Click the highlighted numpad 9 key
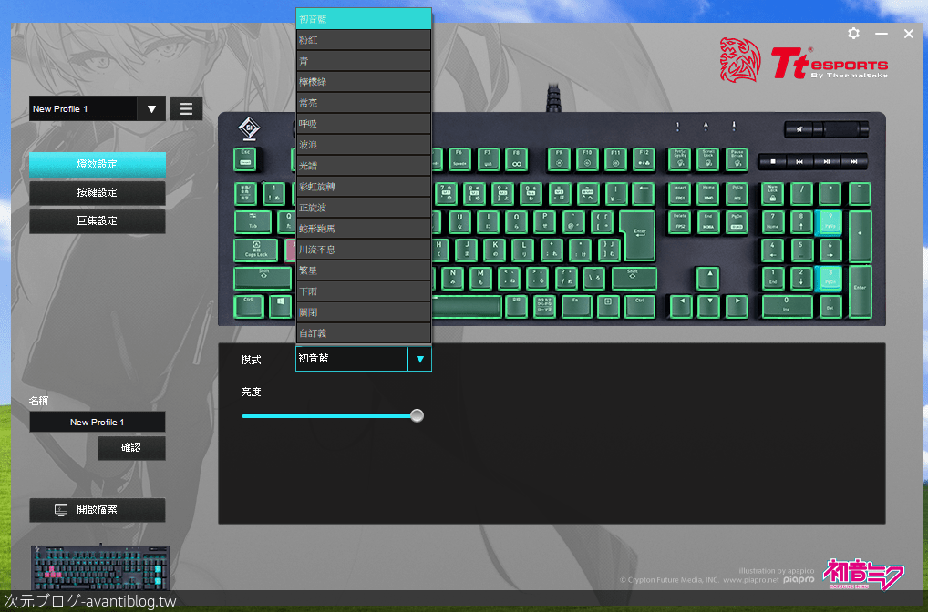The image size is (928, 612). coord(830,222)
